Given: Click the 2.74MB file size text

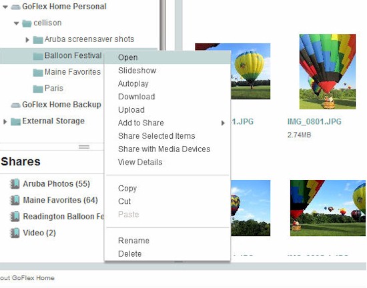Looking at the screenshot, I should pos(299,135).
